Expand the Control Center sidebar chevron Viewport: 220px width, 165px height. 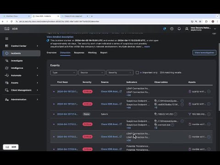coord(38,46)
